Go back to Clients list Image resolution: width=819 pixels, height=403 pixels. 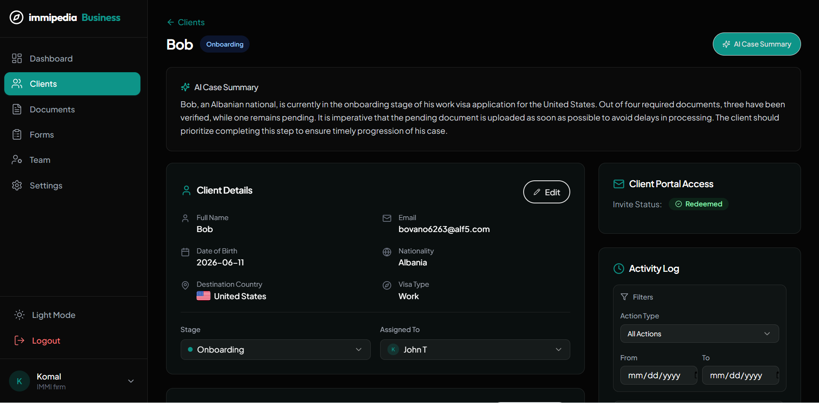point(186,22)
